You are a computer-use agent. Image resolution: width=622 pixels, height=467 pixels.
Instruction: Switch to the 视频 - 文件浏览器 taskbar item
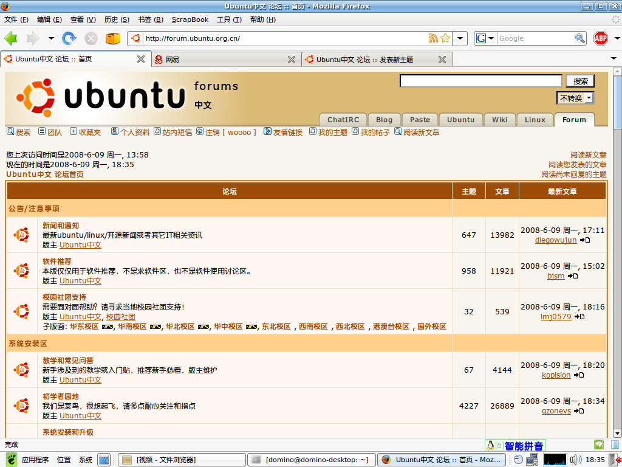click(182, 460)
